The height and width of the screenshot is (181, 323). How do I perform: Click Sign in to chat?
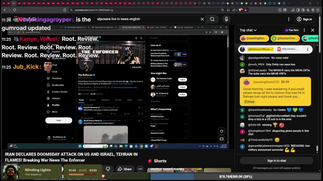click(x=277, y=161)
